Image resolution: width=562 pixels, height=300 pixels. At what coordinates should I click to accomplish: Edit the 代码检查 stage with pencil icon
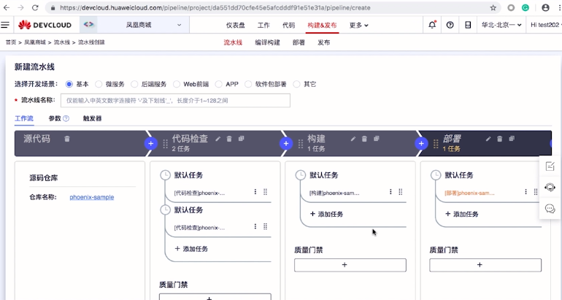coord(218,139)
